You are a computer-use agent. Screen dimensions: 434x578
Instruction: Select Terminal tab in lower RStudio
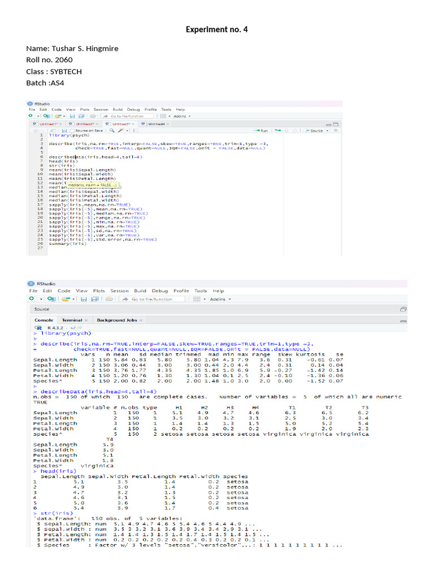point(72,321)
